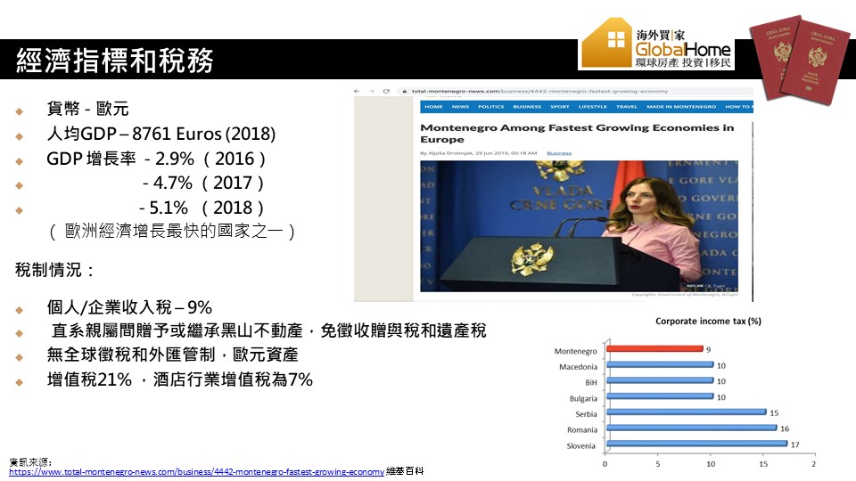The image size is (856, 481).
Task: Click the '直系親屬間贈予或繼承黑山不動產' line
Action: click(268, 330)
